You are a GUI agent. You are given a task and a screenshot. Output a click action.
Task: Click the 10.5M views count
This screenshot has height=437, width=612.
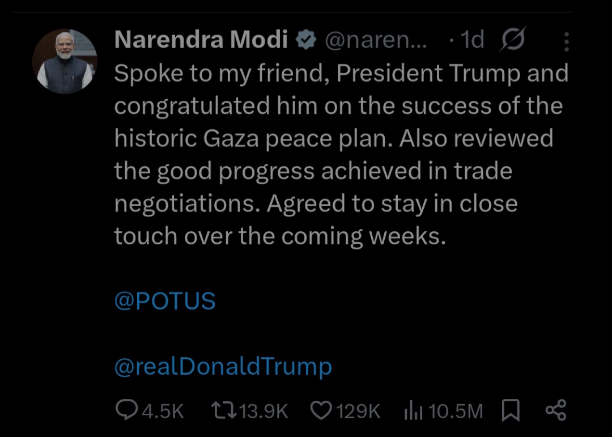pyautogui.click(x=456, y=411)
